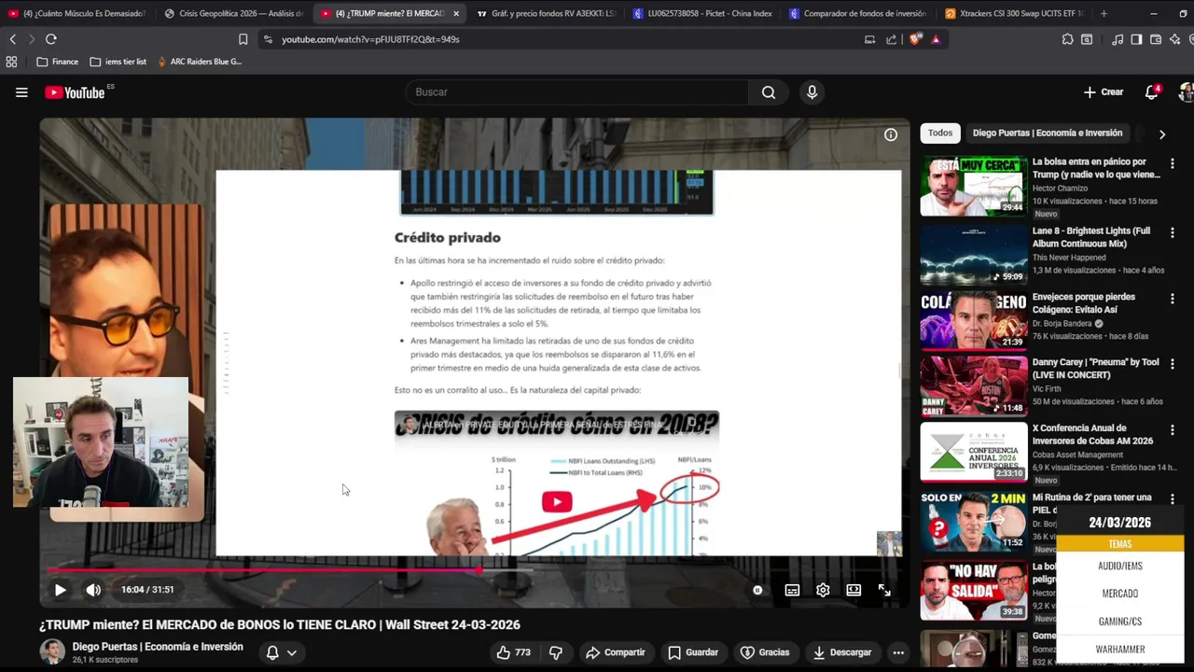
Task: Open player settings gear
Action: 823,590
